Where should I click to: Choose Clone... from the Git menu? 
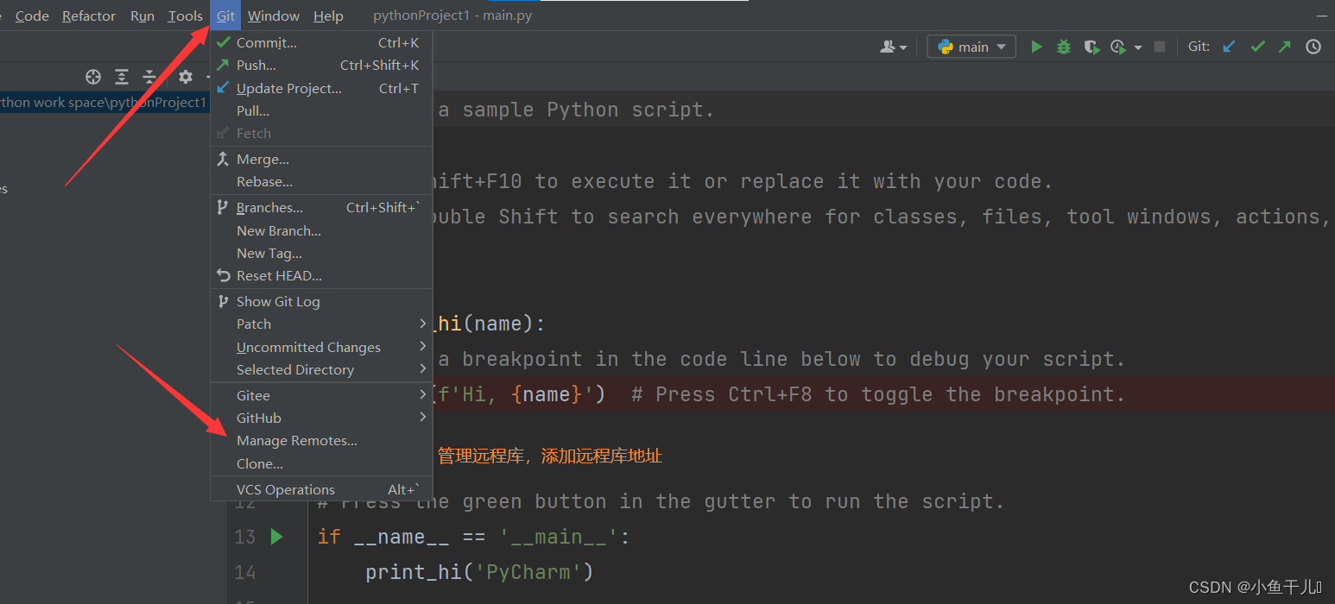[321, 463]
